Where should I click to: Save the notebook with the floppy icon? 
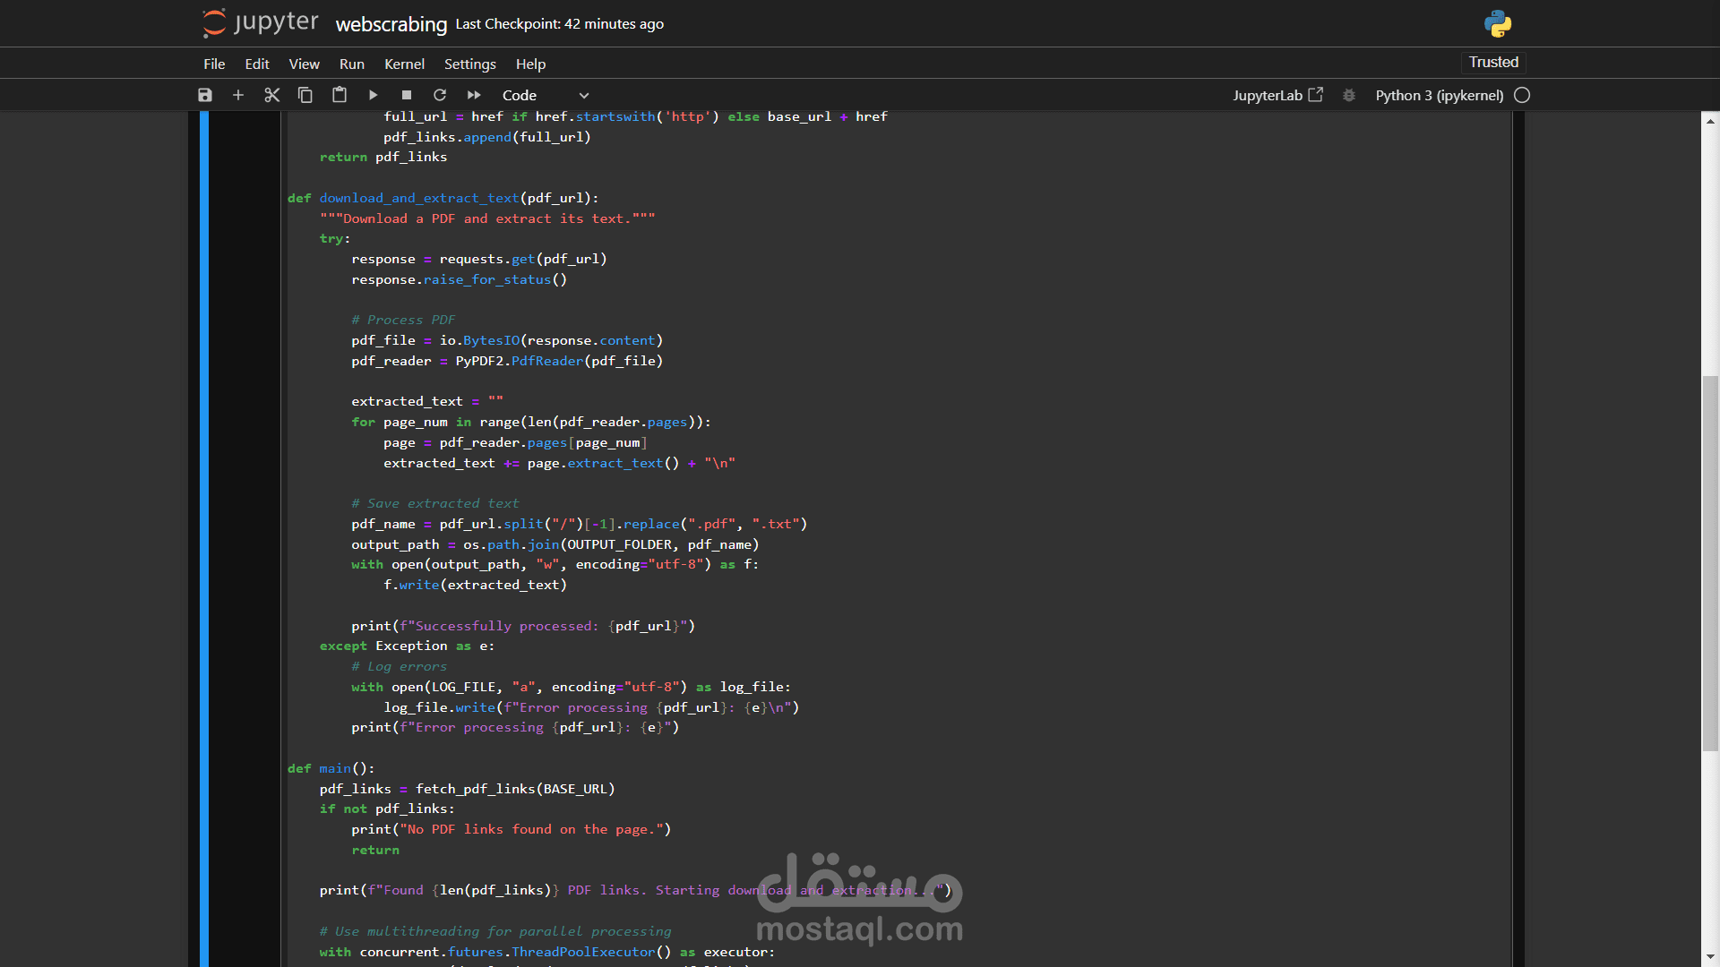coord(205,95)
